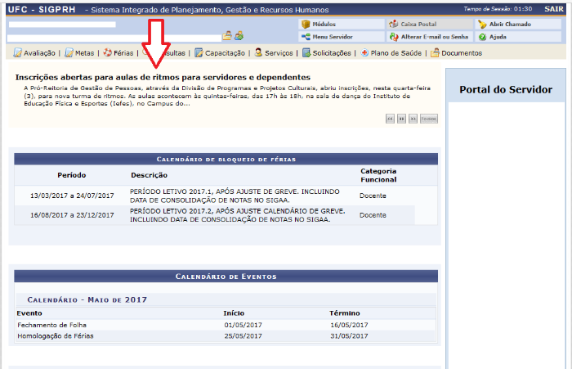Click the Todas news button
Viewport: 572px width, 369px height.
(428, 119)
